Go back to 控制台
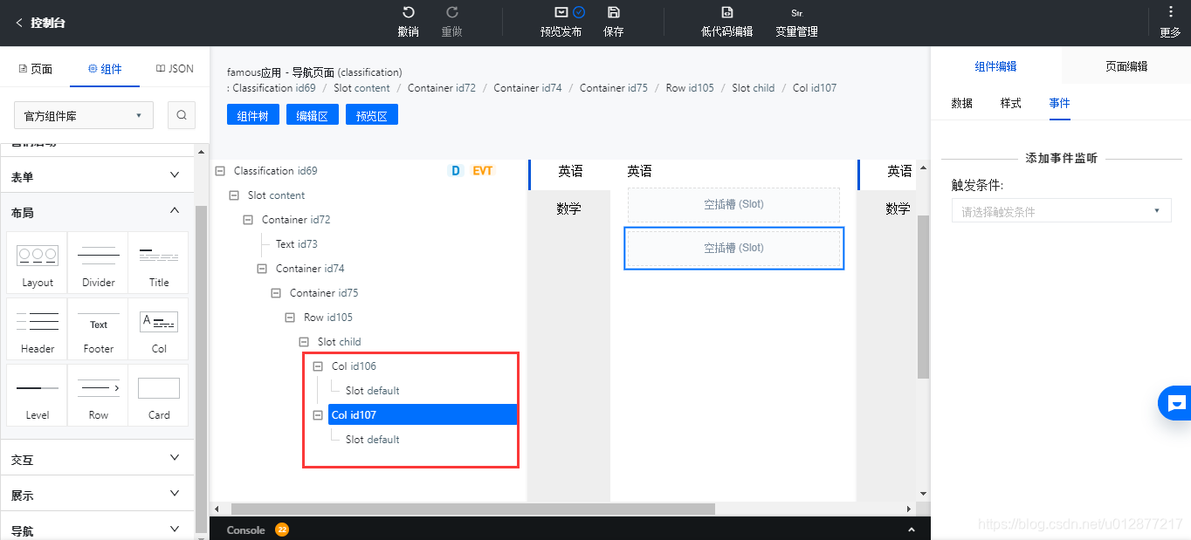Image resolution: width=1191 pixels, height=540 pixels. pyautogui.click(x=40, y=23)
